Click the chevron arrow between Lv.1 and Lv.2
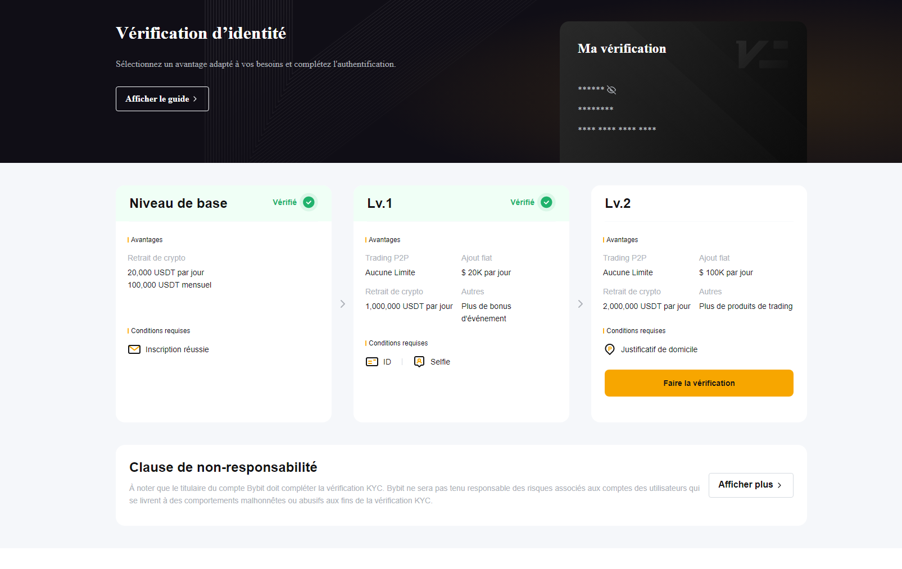Image resolution: width=902 pixels, height=569 pixels. click(581, 304)
